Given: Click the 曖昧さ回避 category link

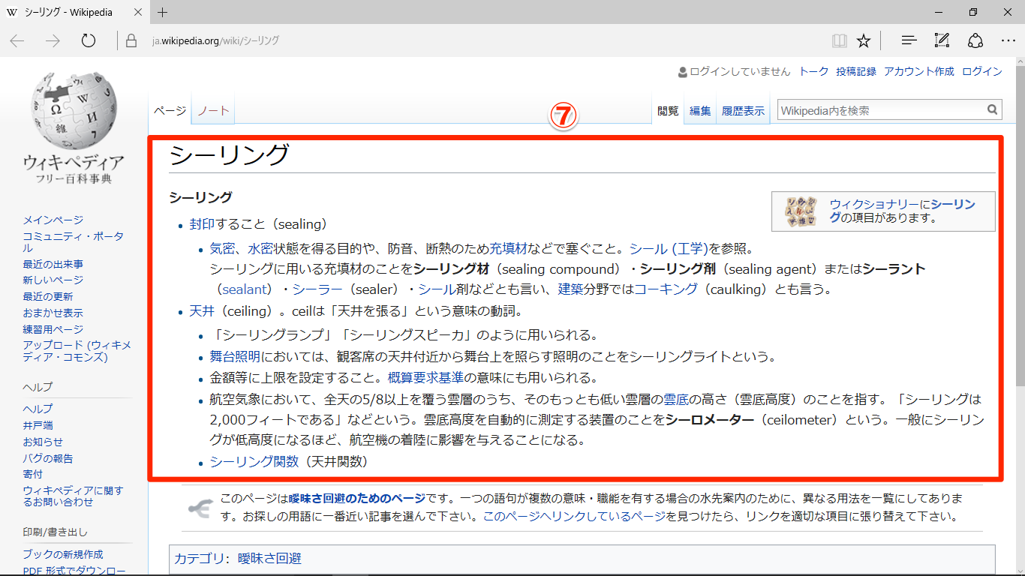Looking at the screenshot, I should click(x=269, y=559).
